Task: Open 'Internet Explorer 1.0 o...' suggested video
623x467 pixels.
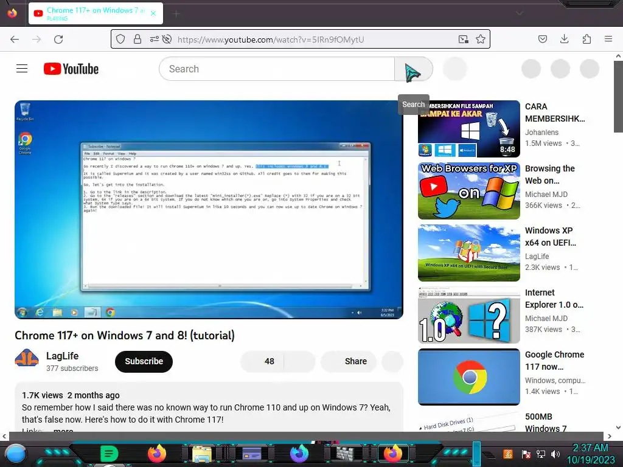Action: [x=554, y=298]
